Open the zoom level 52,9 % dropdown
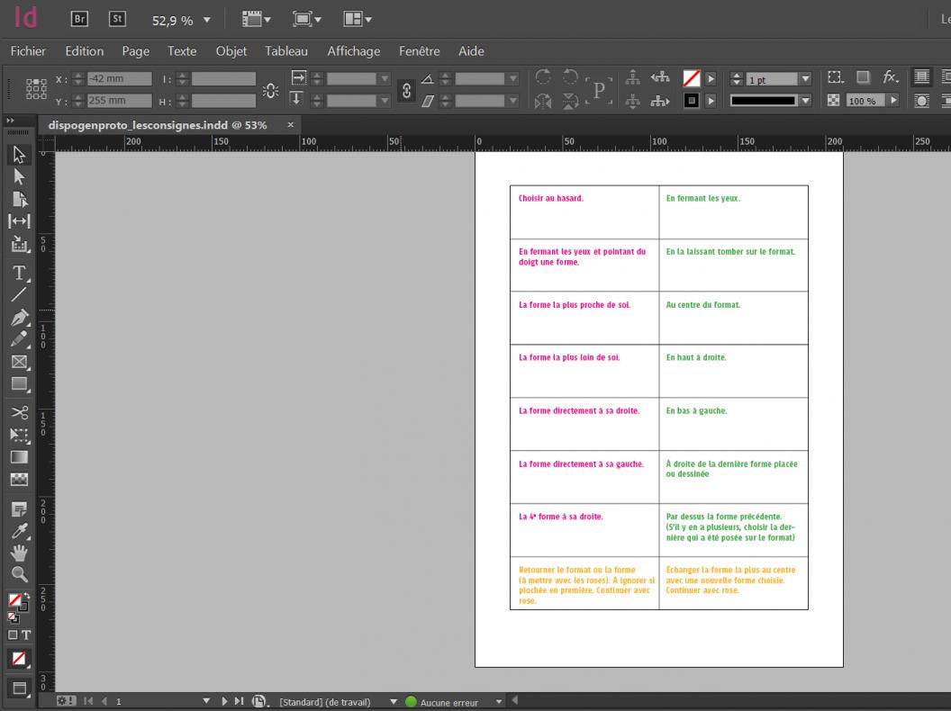This screenshot has width=951, height=711. [207, 20]
